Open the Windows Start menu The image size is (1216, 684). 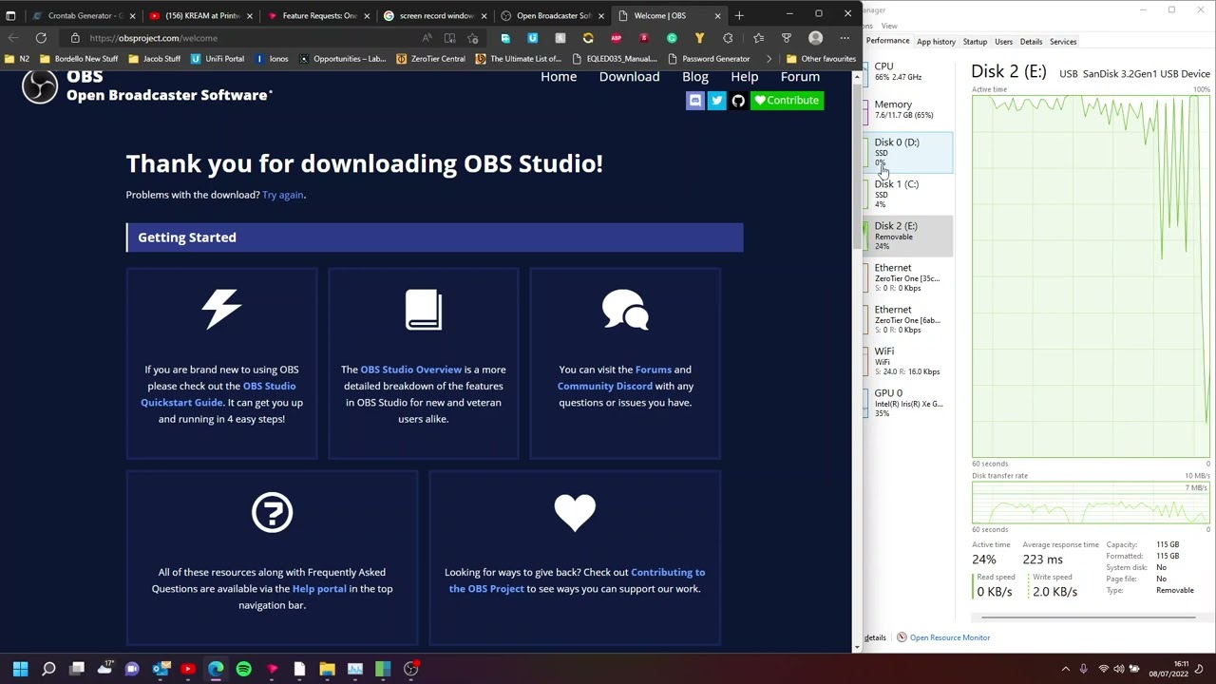(x=20, y=669)
